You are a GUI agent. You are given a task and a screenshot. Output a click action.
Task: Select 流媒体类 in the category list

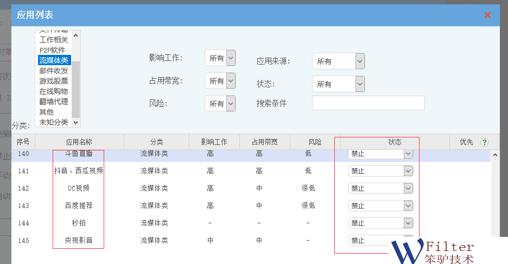coord(54,60)
